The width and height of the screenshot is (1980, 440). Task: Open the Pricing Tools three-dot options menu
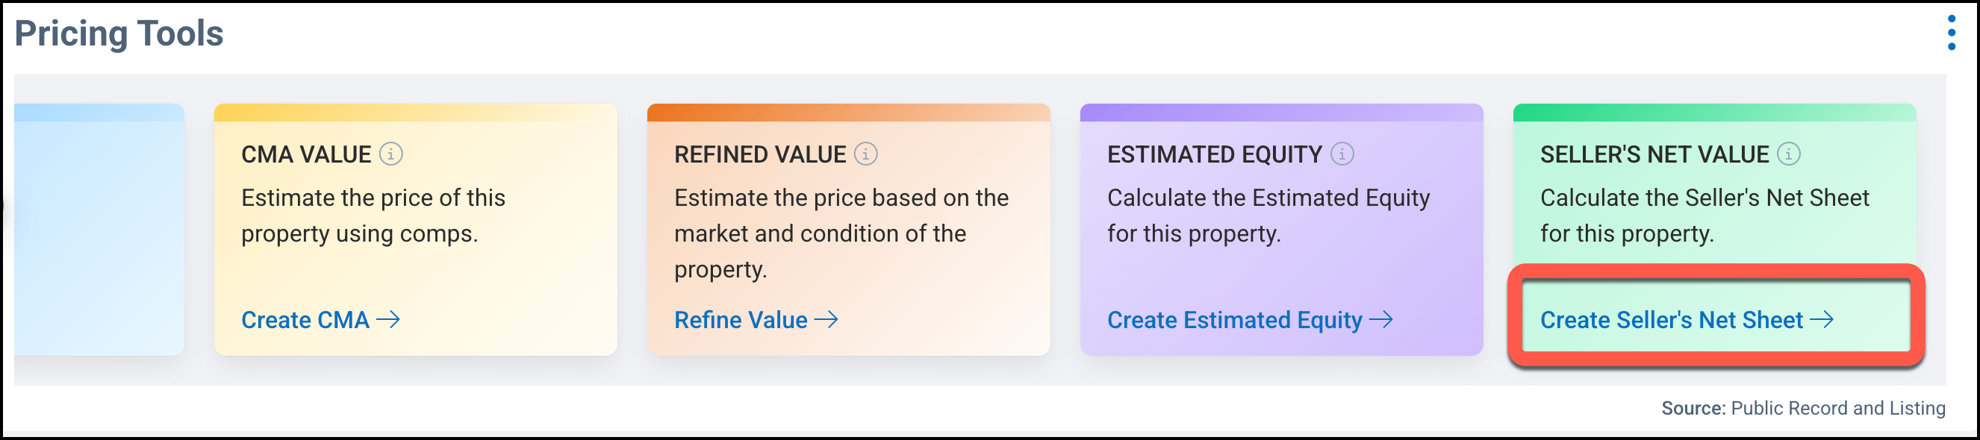1951,33
